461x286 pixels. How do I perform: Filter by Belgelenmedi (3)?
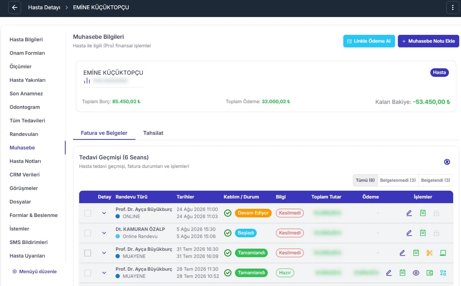pos(398,180)
